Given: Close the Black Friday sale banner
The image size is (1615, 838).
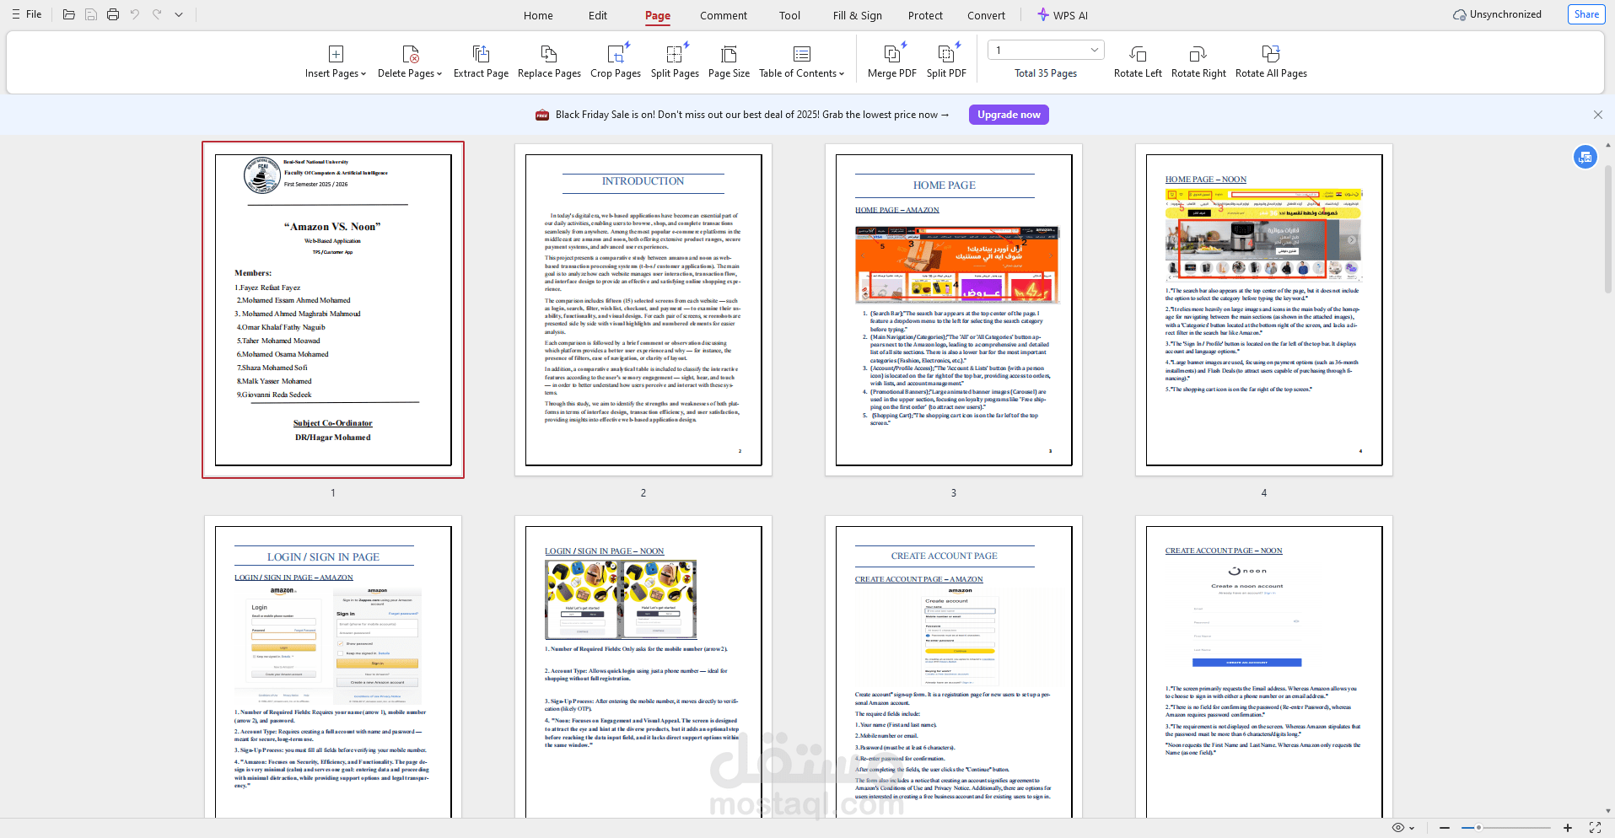Looking at the screenshot, I should coord(1597,115).
